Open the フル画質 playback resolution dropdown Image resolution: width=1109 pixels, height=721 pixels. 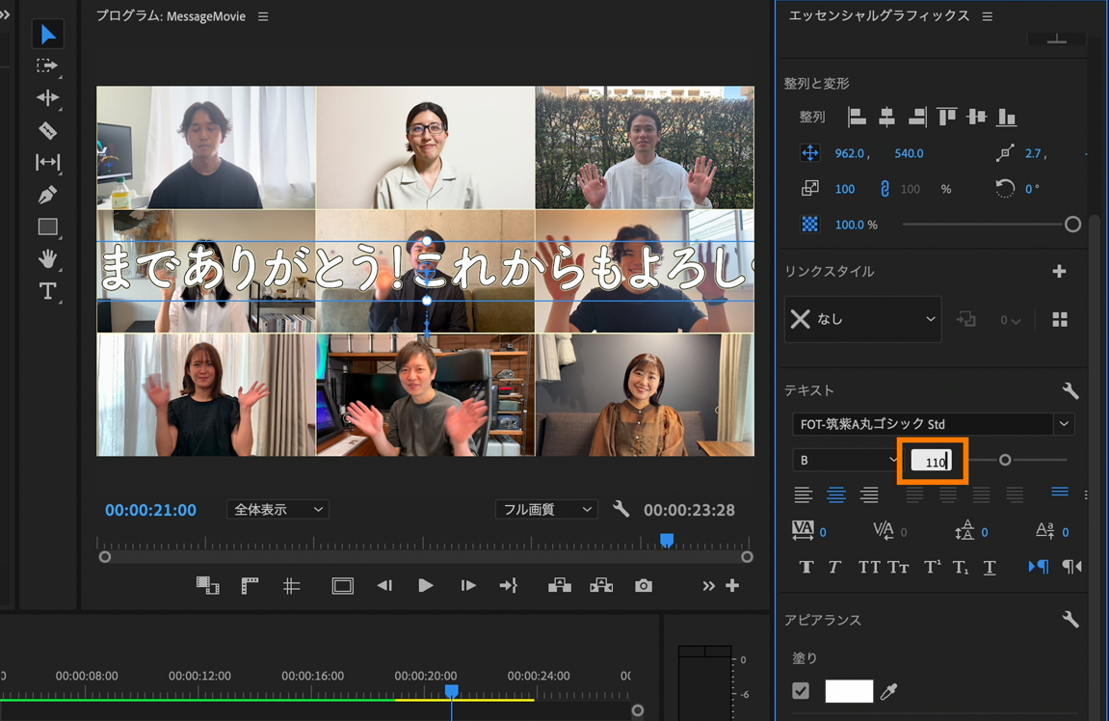click(545, 509)
